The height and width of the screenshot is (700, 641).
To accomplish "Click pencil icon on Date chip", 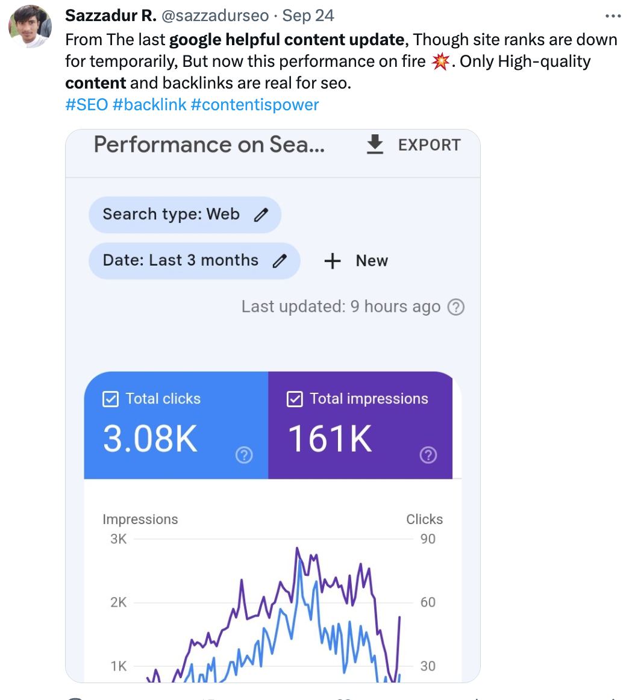I will (280, 261).
